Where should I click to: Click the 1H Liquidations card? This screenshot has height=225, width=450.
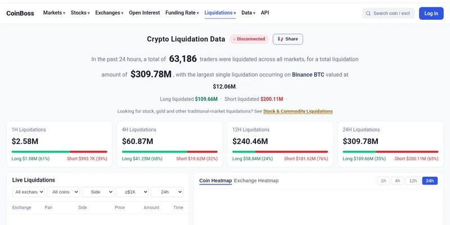coord(60,144)
